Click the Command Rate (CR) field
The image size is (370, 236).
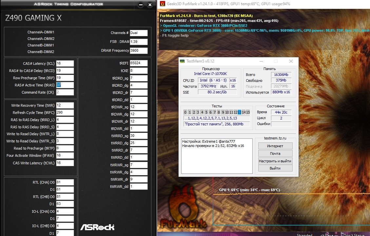65,92
